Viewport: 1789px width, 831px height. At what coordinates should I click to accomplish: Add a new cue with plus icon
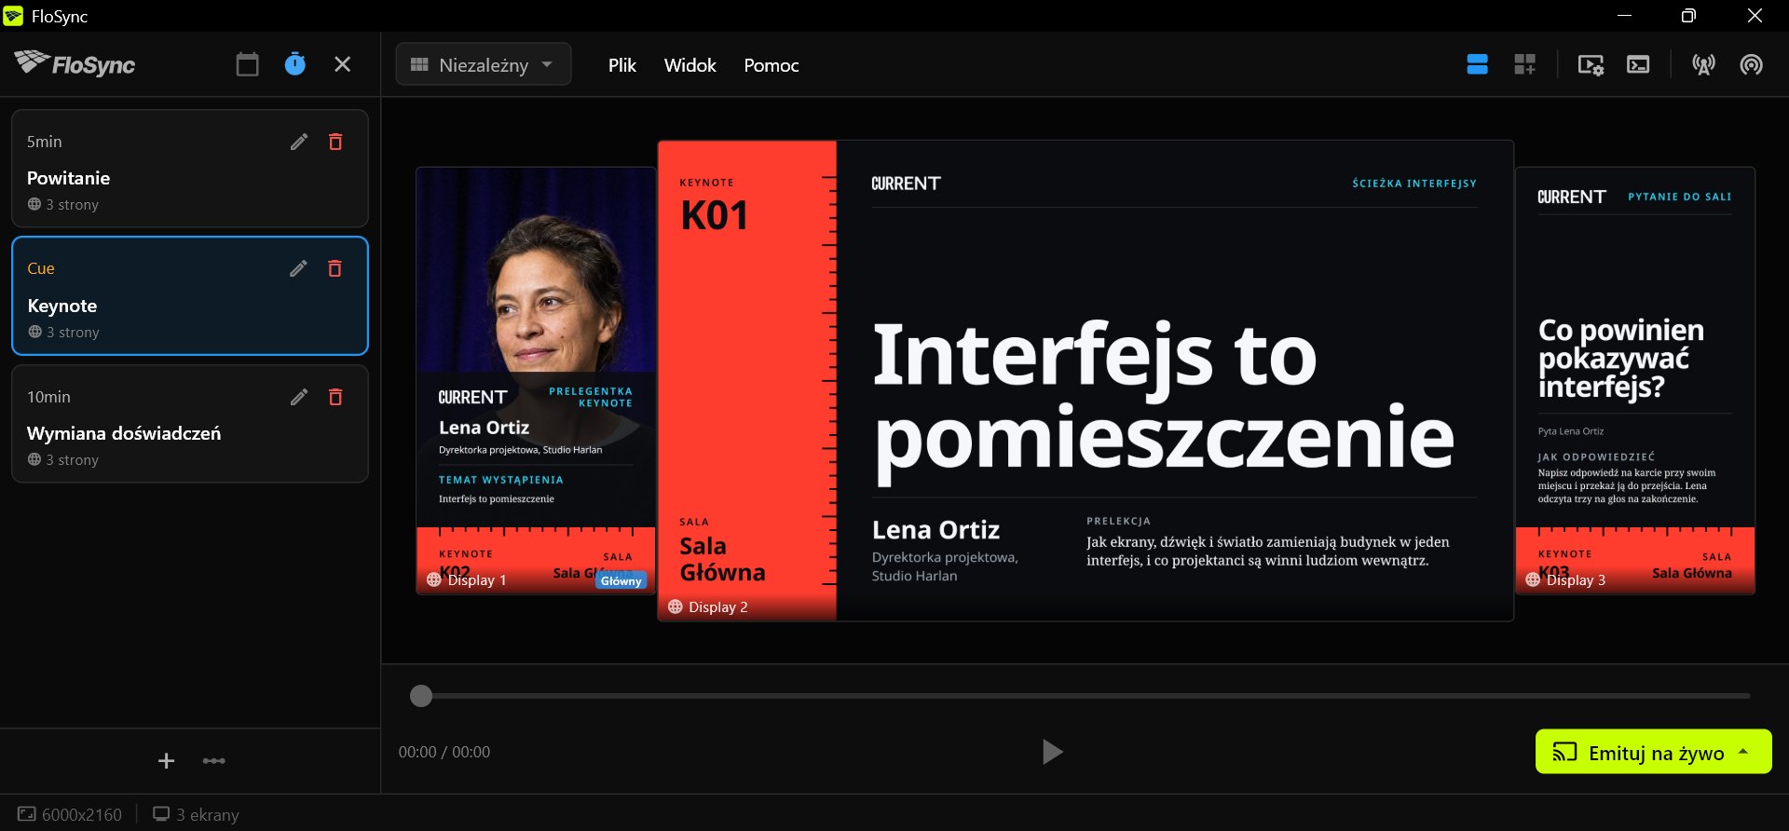[166, 761]
